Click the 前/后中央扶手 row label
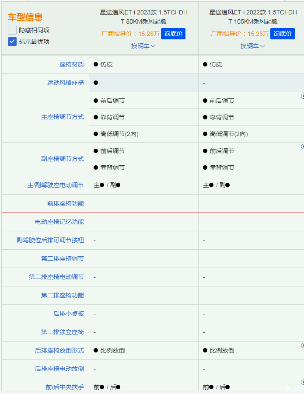304x394 pixels. tap(65, 387)
